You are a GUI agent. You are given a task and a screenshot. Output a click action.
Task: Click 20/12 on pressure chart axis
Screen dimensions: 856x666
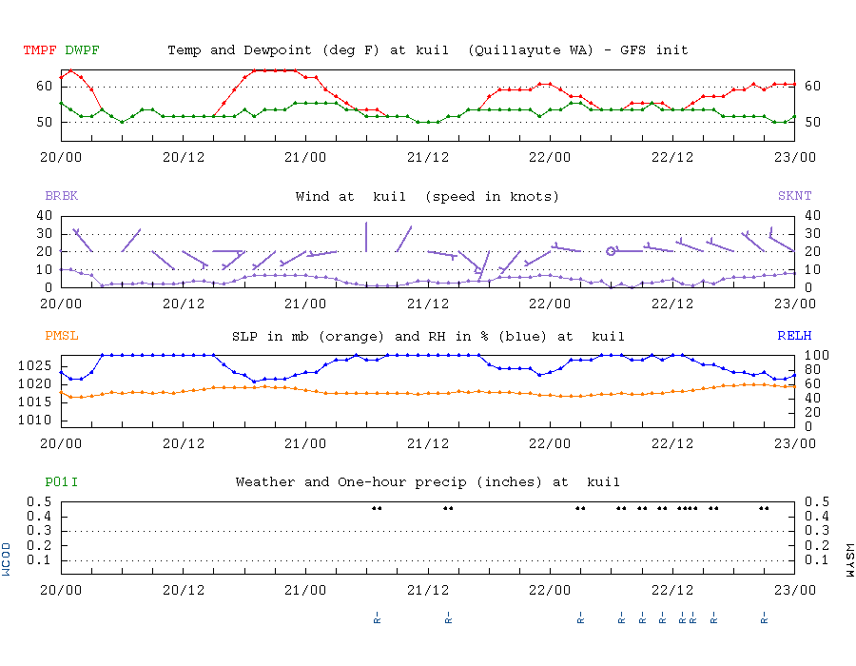pyautogui.click(x=184, y=443)
